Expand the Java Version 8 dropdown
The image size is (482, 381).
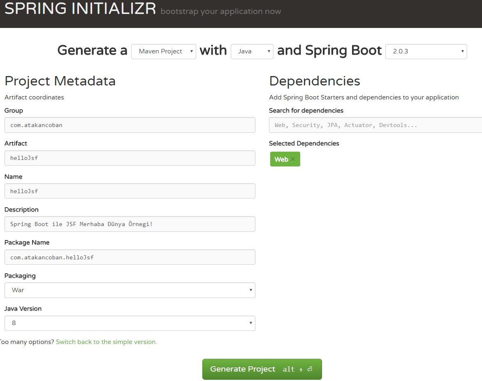tap(130, 323)
